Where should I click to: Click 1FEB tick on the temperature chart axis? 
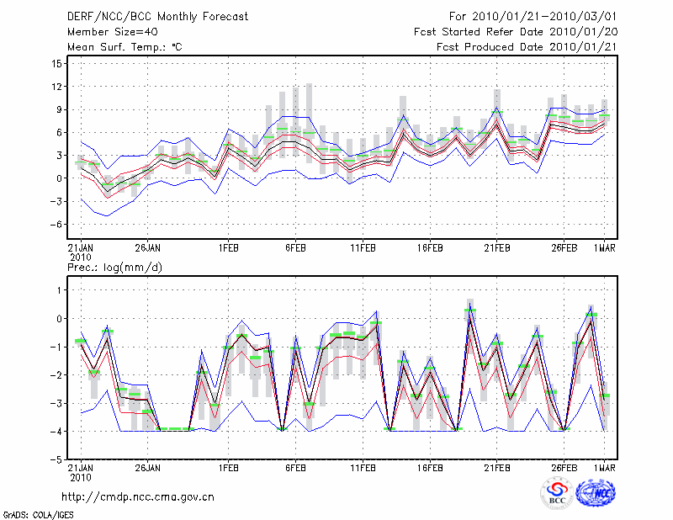coord(227,248)
